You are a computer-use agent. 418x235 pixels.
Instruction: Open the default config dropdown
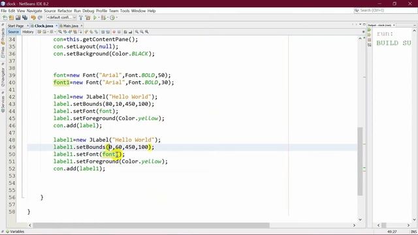coord(61,18)
